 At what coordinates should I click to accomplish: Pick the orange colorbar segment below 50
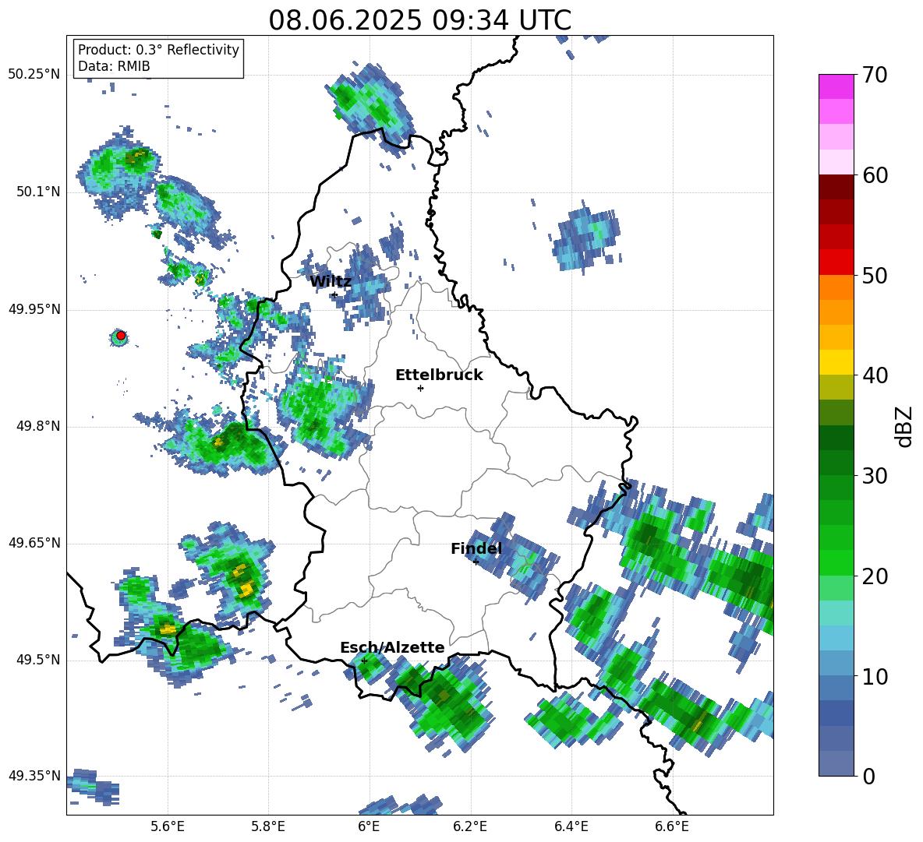click(x=836, y=287)
